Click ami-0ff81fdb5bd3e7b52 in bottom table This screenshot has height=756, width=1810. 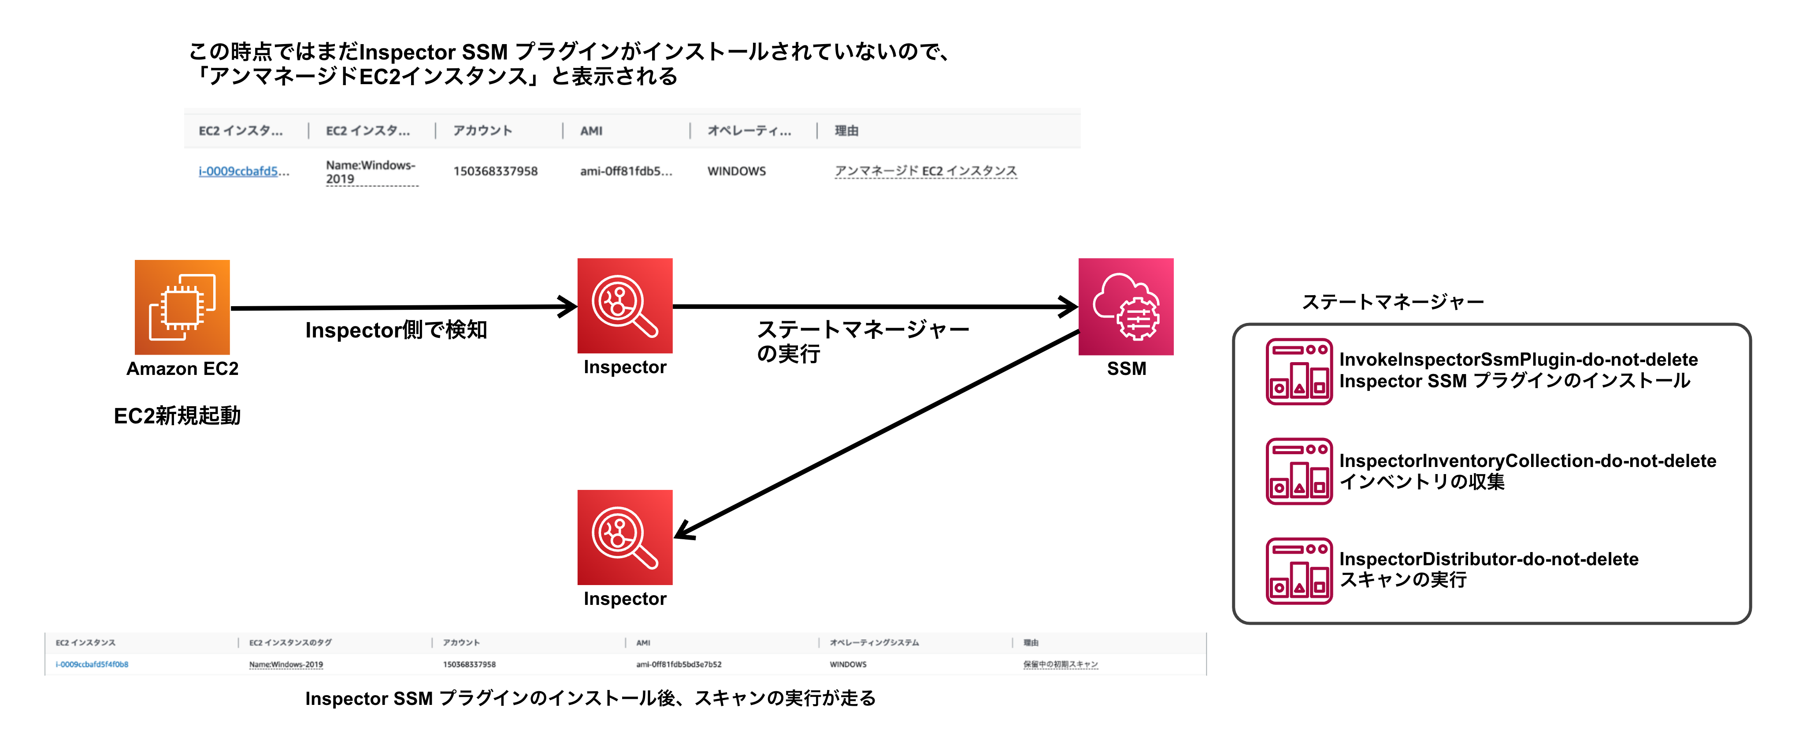point(679,664)
